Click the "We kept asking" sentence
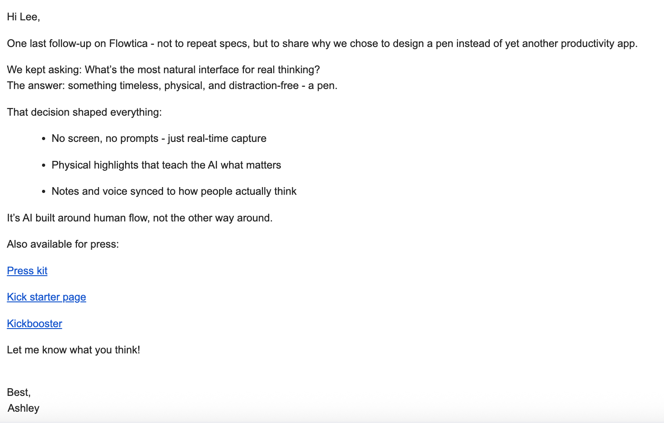 (163, 70)
